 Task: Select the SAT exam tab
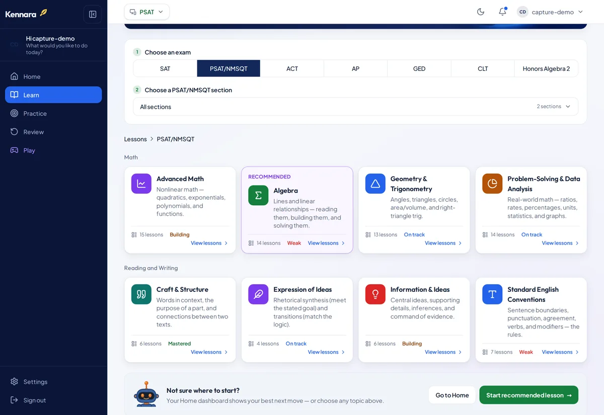(165, 68)
